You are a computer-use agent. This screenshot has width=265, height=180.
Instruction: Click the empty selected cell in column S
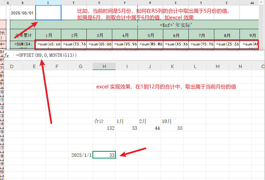pos(48,13)
